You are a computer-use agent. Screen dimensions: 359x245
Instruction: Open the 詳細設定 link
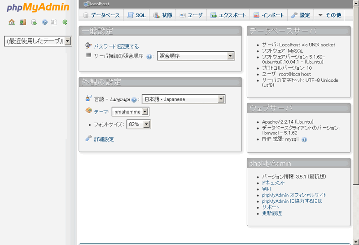[x=104, y=139]
